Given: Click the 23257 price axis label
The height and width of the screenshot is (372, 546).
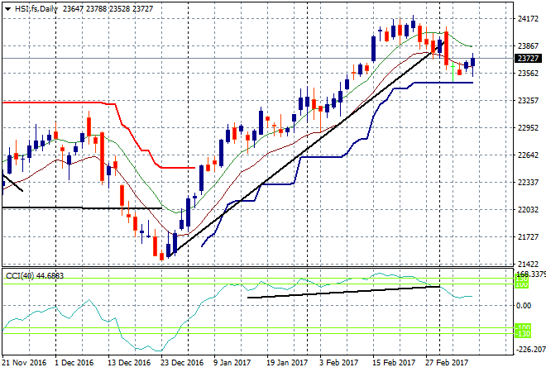Looking at the screenshot, I should pos(528,101).
